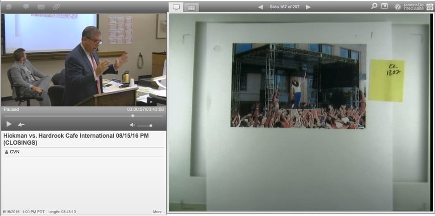This screenshot has width=435, height=216.
Task: Switch to single slide view
Action: (x=176, y=7)
